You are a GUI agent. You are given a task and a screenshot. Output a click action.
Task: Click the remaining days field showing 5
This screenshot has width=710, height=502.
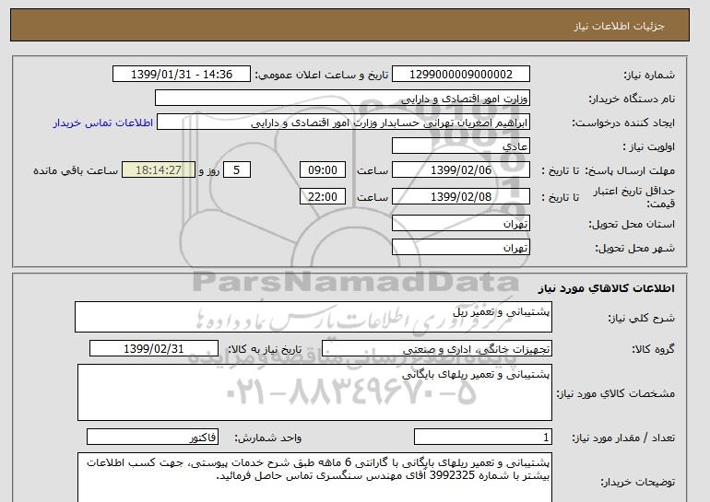[236, 170]
